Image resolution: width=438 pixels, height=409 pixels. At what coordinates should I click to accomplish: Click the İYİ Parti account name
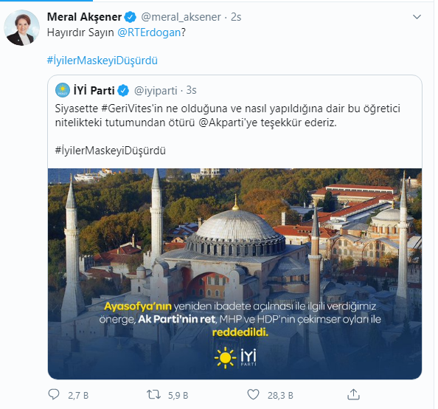pos(94,90)
